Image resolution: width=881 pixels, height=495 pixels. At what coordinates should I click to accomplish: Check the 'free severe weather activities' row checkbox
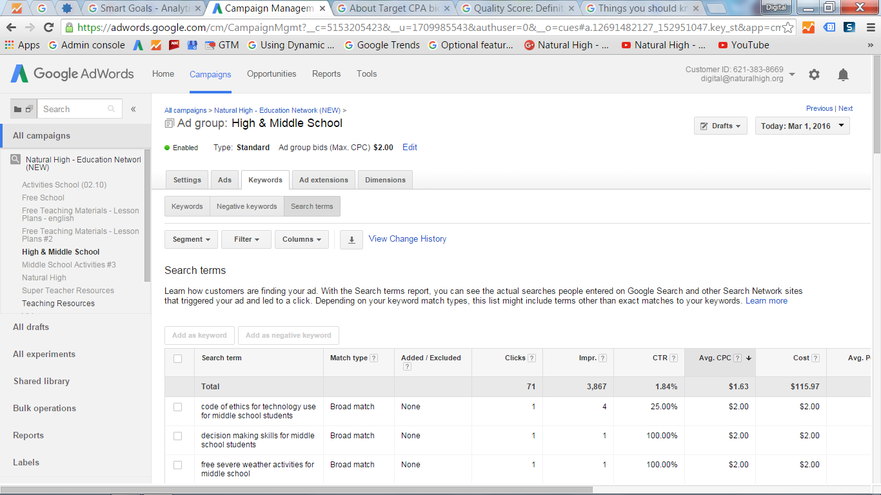pyautogui.click(x=178, y=465)
